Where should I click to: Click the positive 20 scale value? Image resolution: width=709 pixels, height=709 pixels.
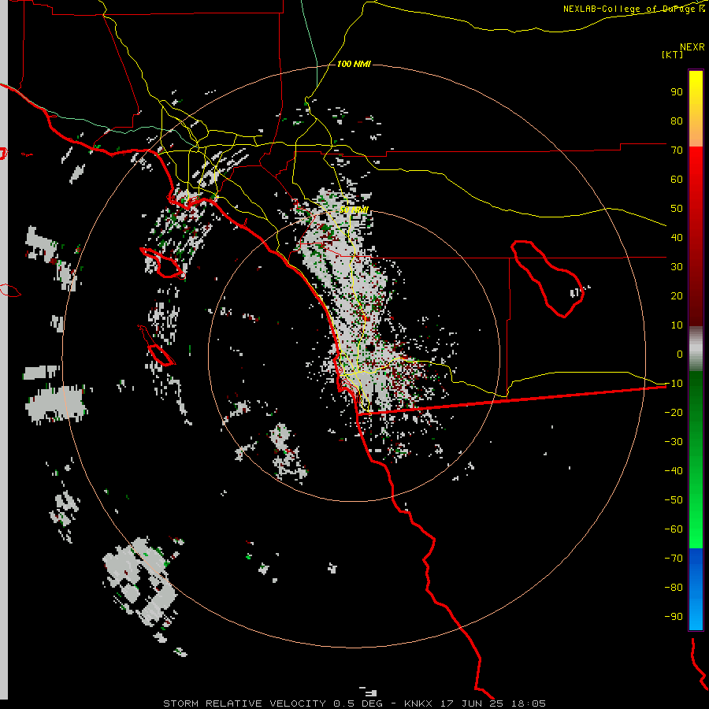click(x=677, y=296)
